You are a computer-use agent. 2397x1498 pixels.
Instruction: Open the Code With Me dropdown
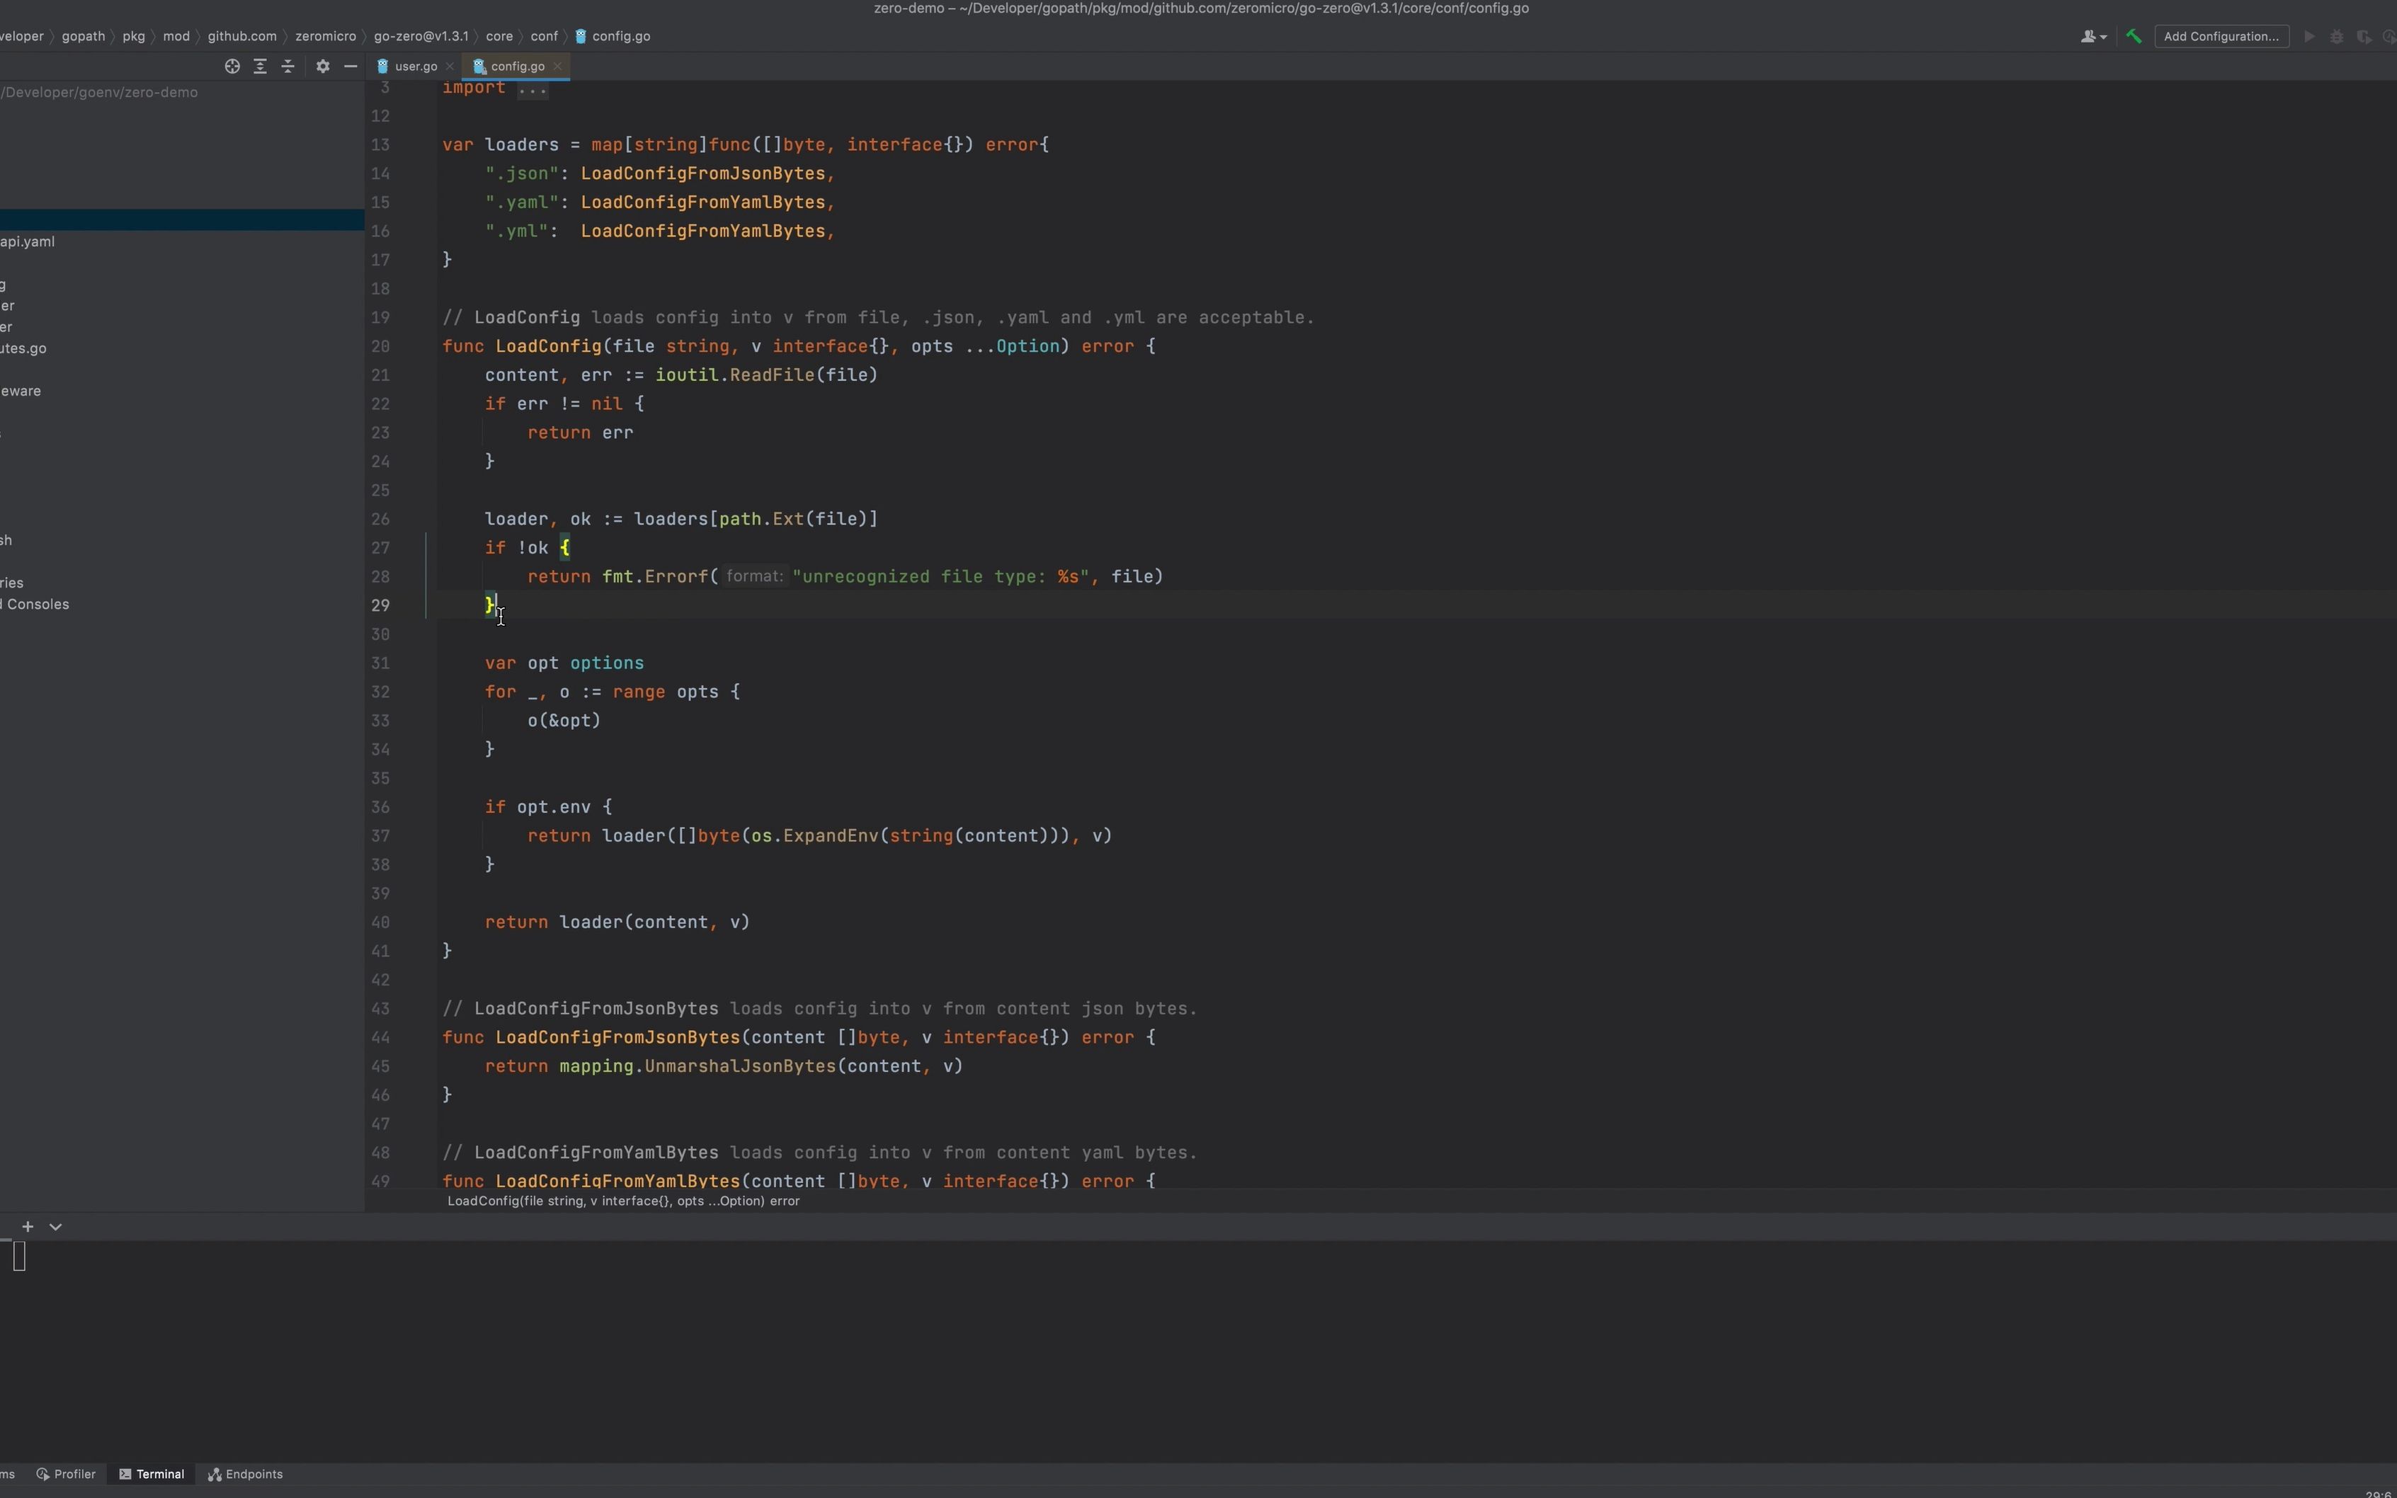(2093, 37)
